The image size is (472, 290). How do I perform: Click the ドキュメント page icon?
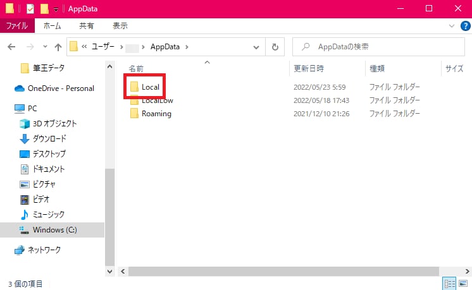pyautogui.click(x=25, y=169)
